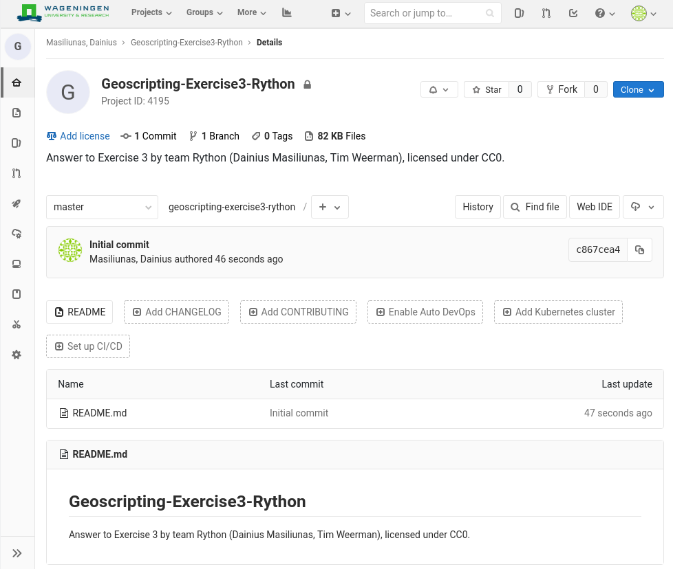Open the Wiki icon in the sidebar
Viewport: 673px width, 569px height.
(17, 293)
